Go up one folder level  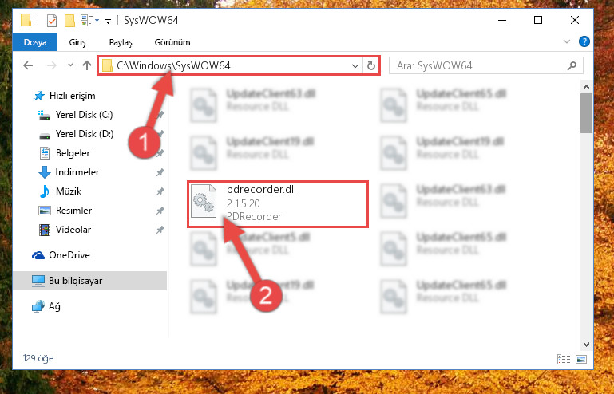tap(87, 65)
